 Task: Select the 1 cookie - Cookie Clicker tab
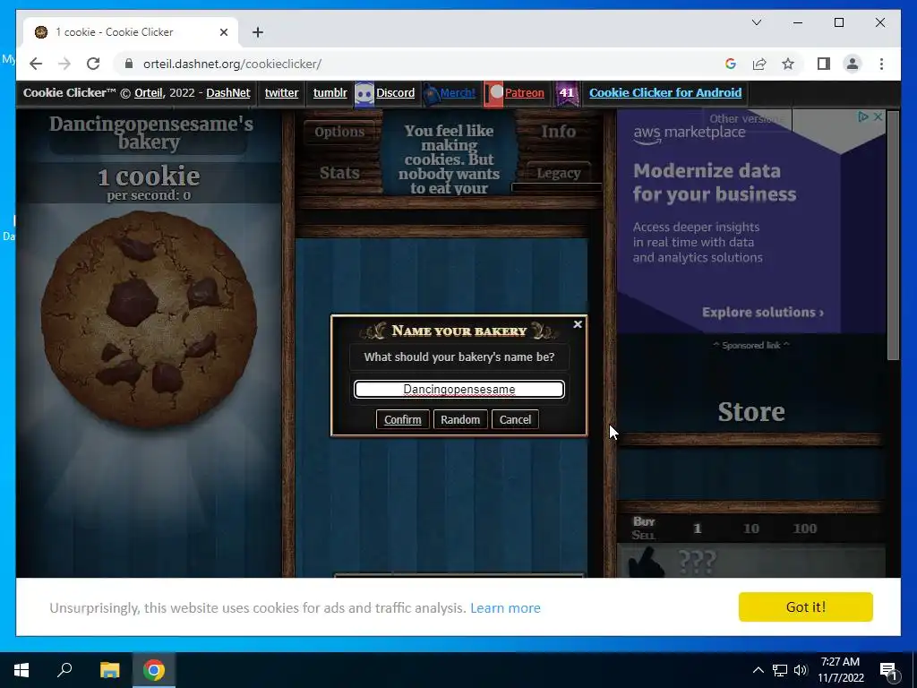[130, 32]
